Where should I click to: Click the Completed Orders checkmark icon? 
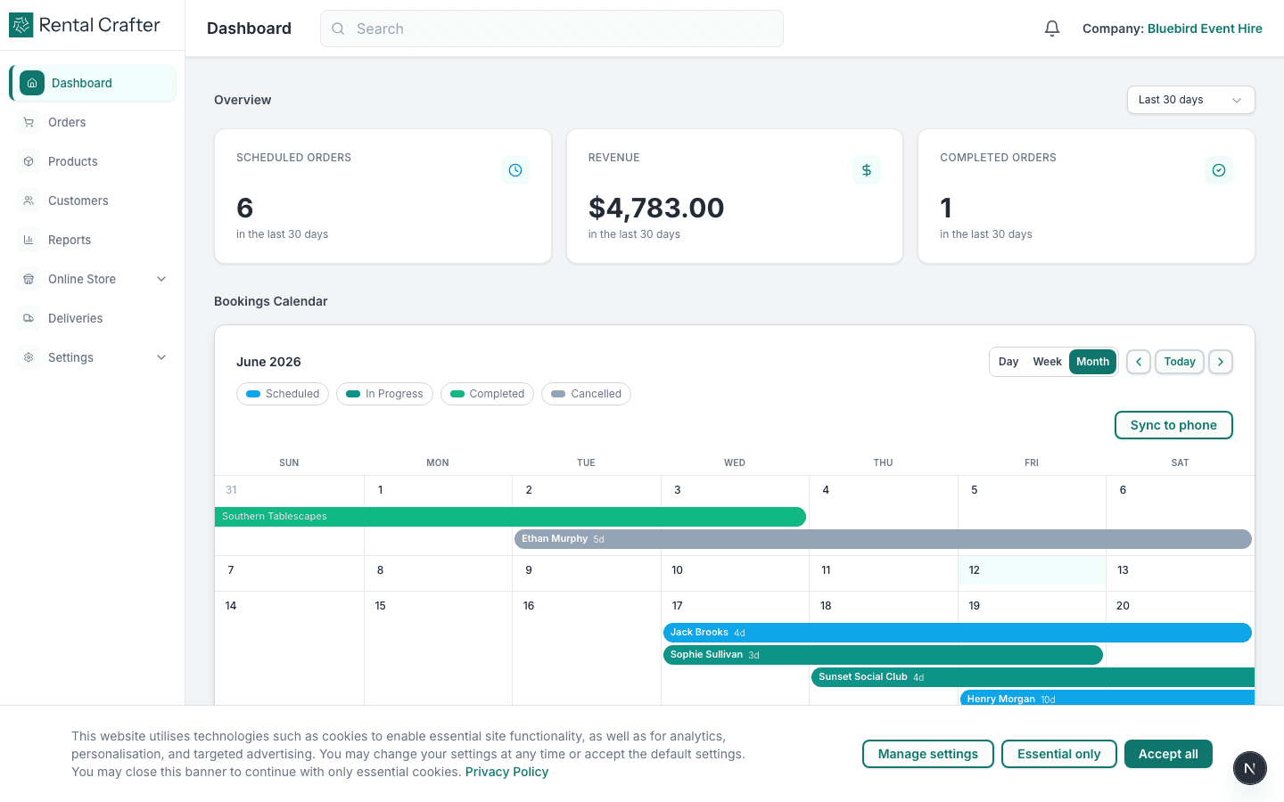[1219, 170]
